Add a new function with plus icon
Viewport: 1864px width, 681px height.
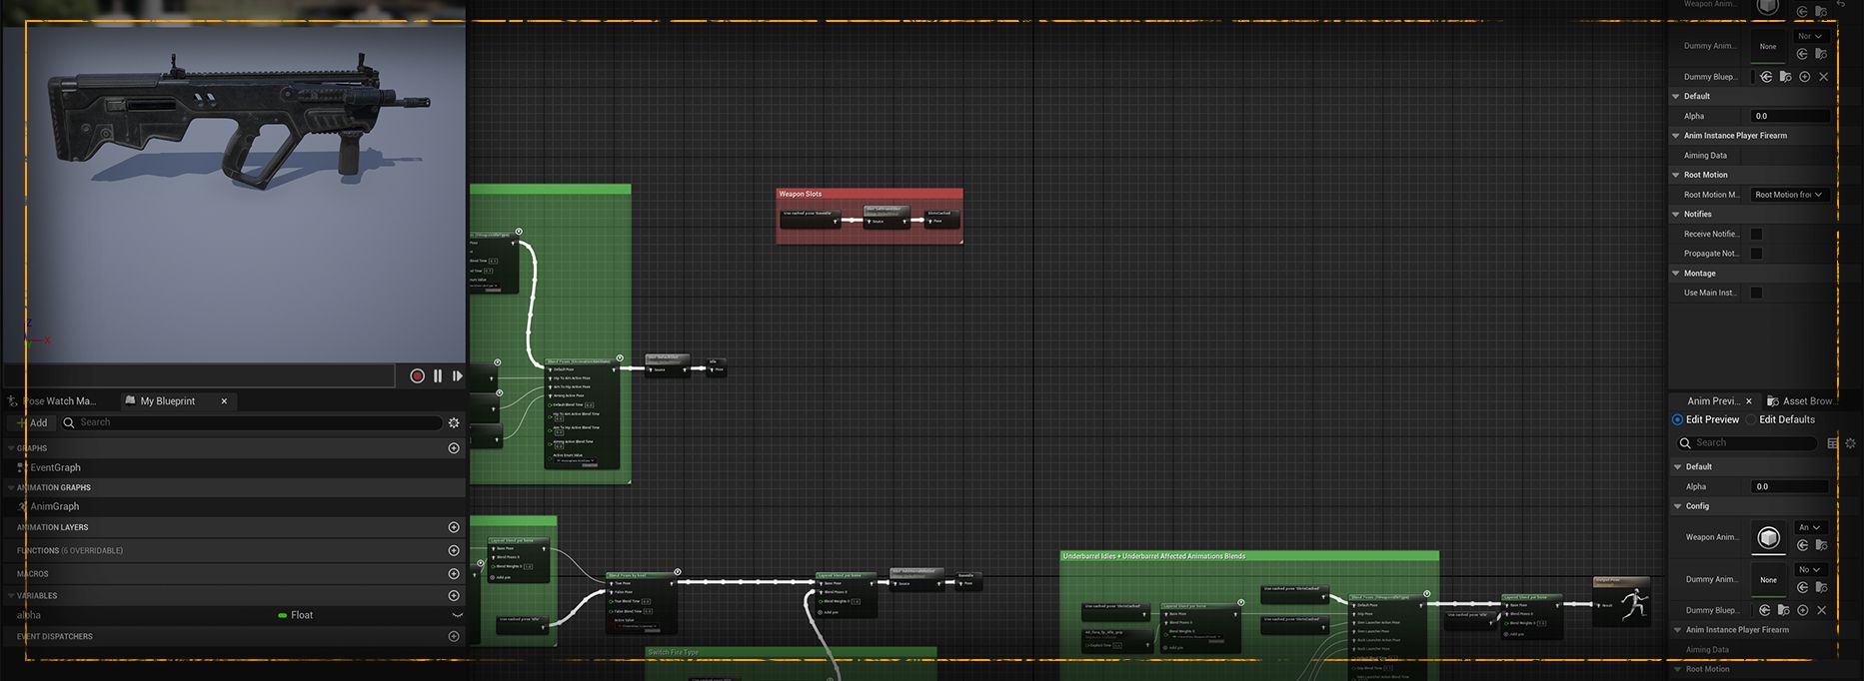[x=454, y=550]
